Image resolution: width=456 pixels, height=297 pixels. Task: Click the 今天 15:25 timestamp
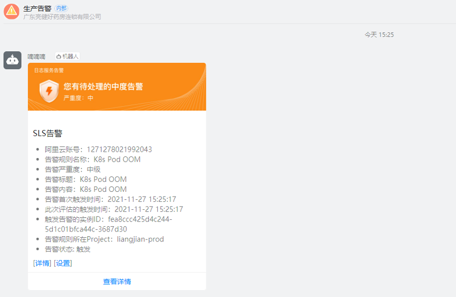[x=379, y=35]
